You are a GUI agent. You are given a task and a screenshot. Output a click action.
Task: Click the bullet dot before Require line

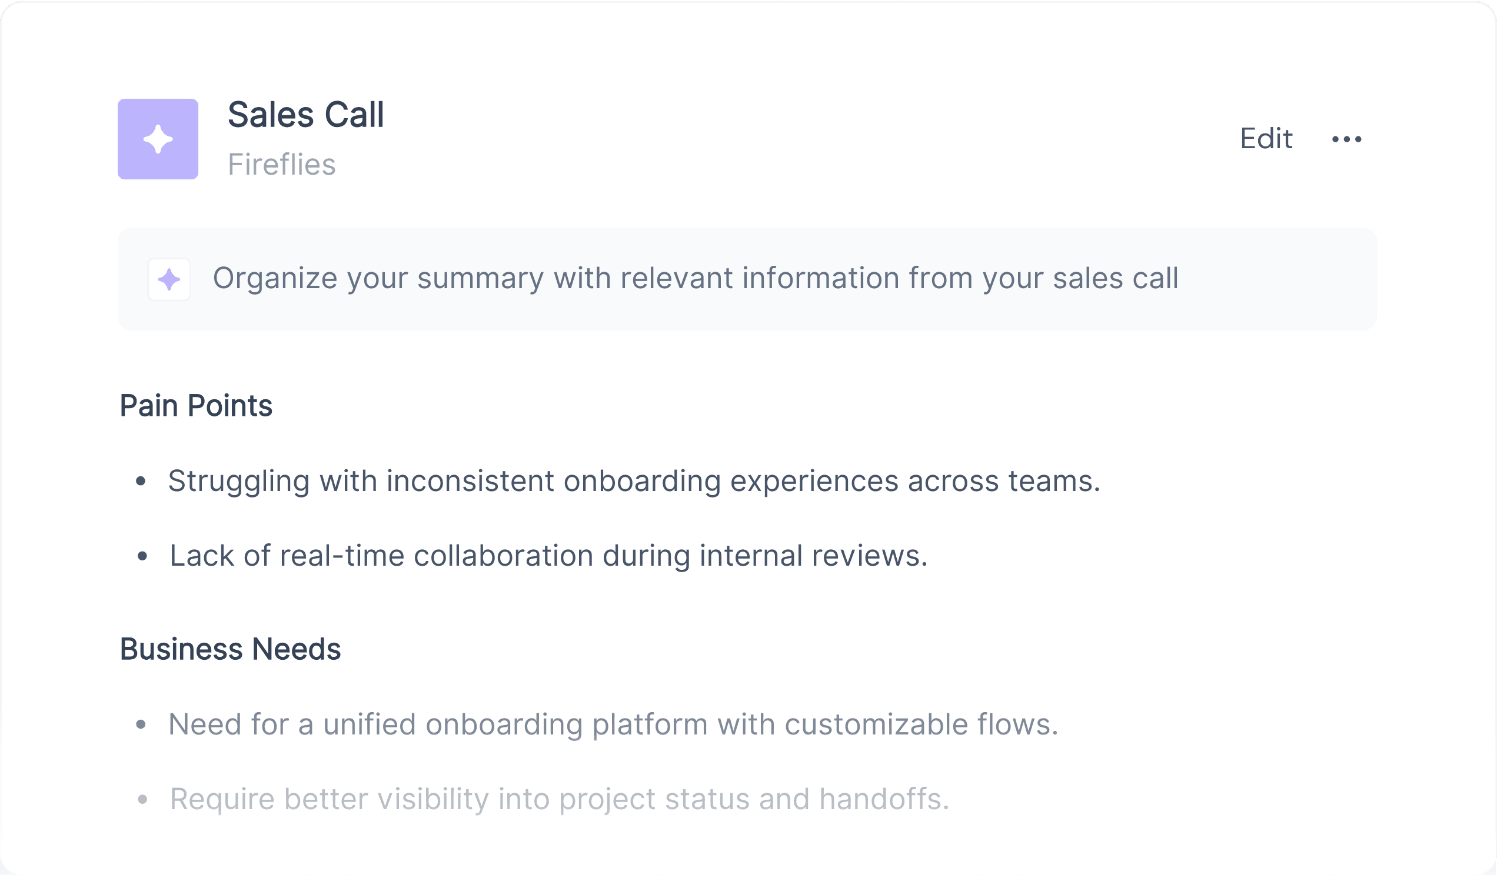tap(142, 800)
